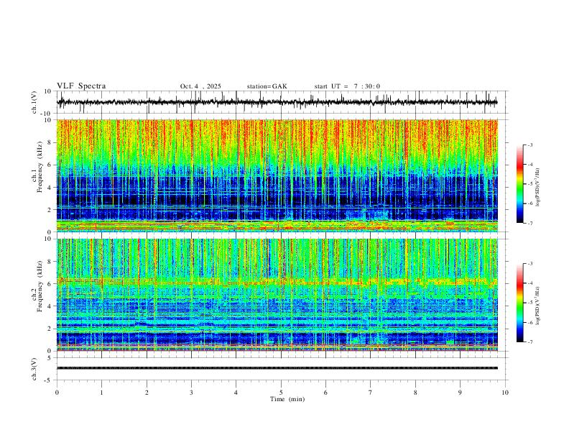This screenshot has width=569, height=440.
Task: Click time axis tick label '3'
Action: coord(191,393)
